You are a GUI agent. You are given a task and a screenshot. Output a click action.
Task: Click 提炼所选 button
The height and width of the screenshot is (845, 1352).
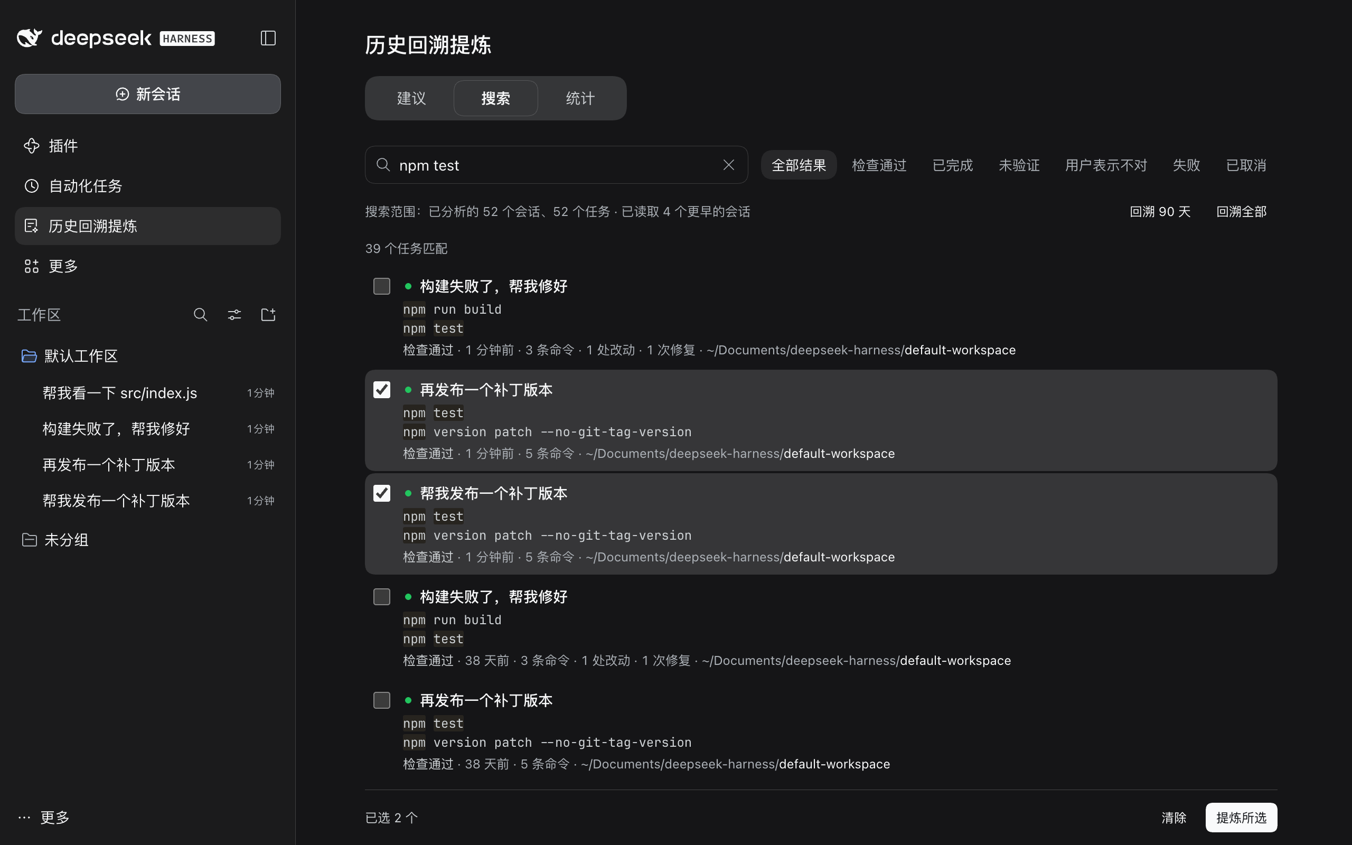[1241, 818]
